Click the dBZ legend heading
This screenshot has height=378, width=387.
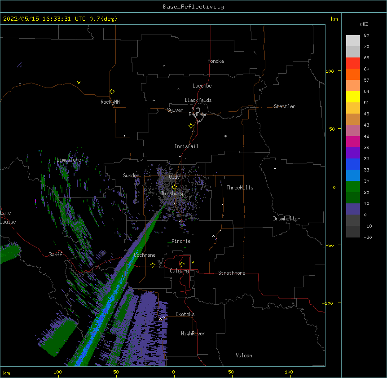364,24
